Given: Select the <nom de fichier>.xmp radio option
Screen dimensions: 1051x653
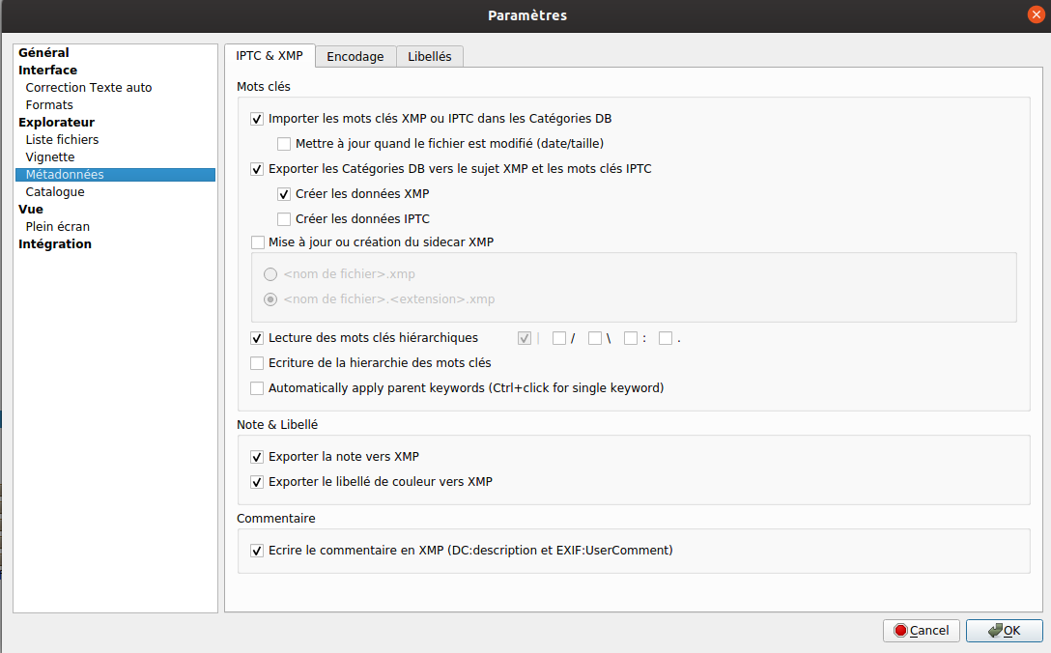Looking at the screenshot, I should coord(270,274).
